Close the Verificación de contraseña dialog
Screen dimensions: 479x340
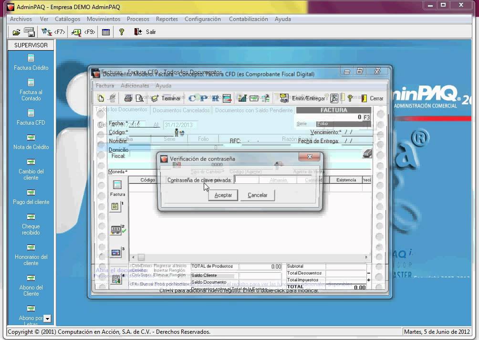pyautogui.click(x=310, y=157)
